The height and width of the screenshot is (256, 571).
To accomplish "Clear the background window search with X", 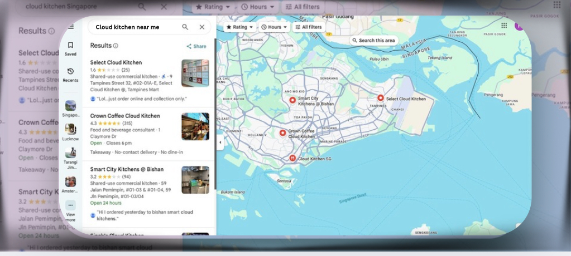I will tap(164, 7).
